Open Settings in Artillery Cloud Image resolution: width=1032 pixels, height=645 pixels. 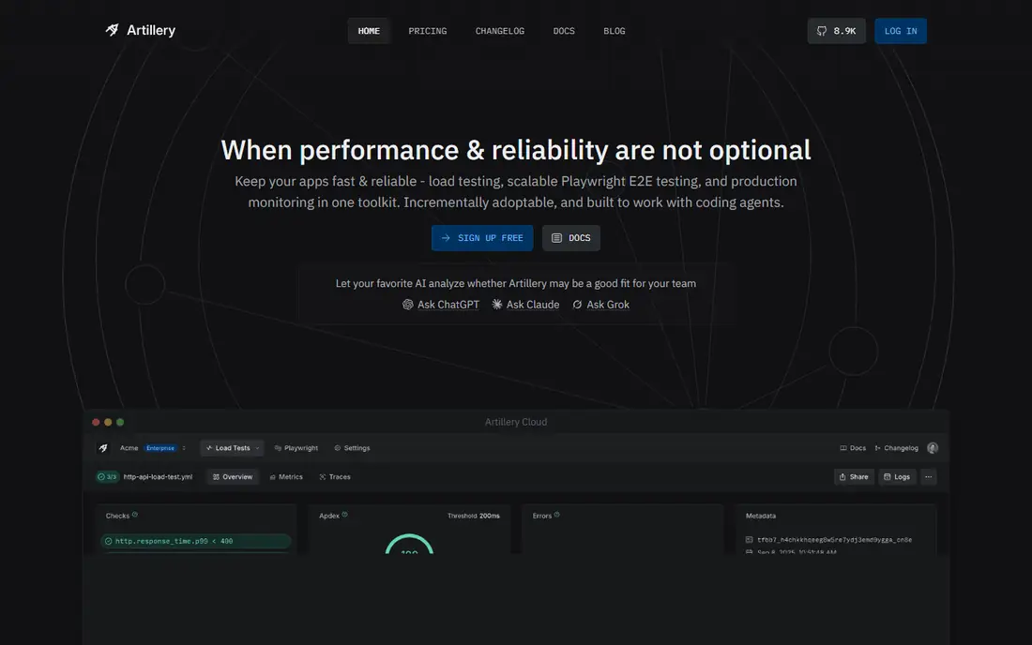click(x=352, y=448)
